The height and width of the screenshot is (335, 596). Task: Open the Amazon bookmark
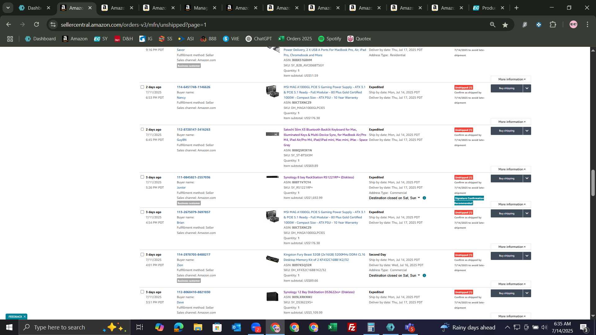click(x=75, y=39)
